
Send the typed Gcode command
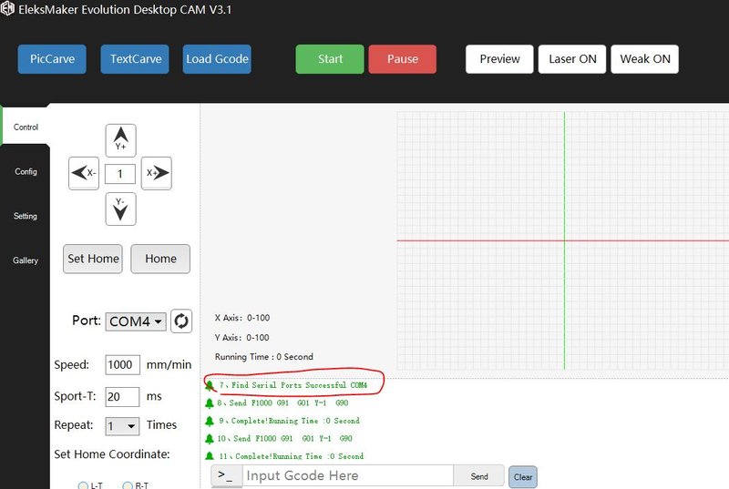pyautogui.click(x=479, y=476)
